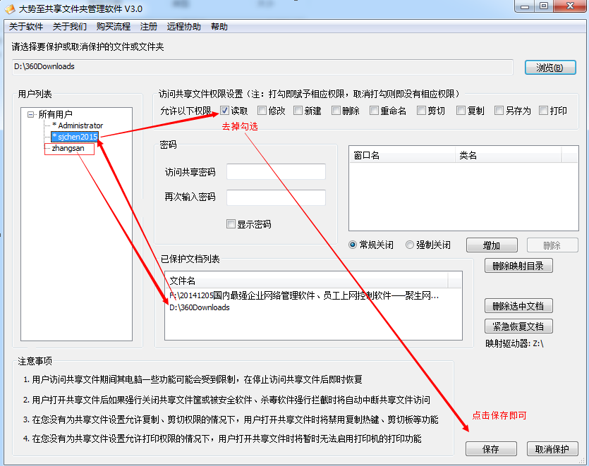Uncheck the 读取 permission checkbox
This screenshot has height=466, width=589.
tap(224, 111)
